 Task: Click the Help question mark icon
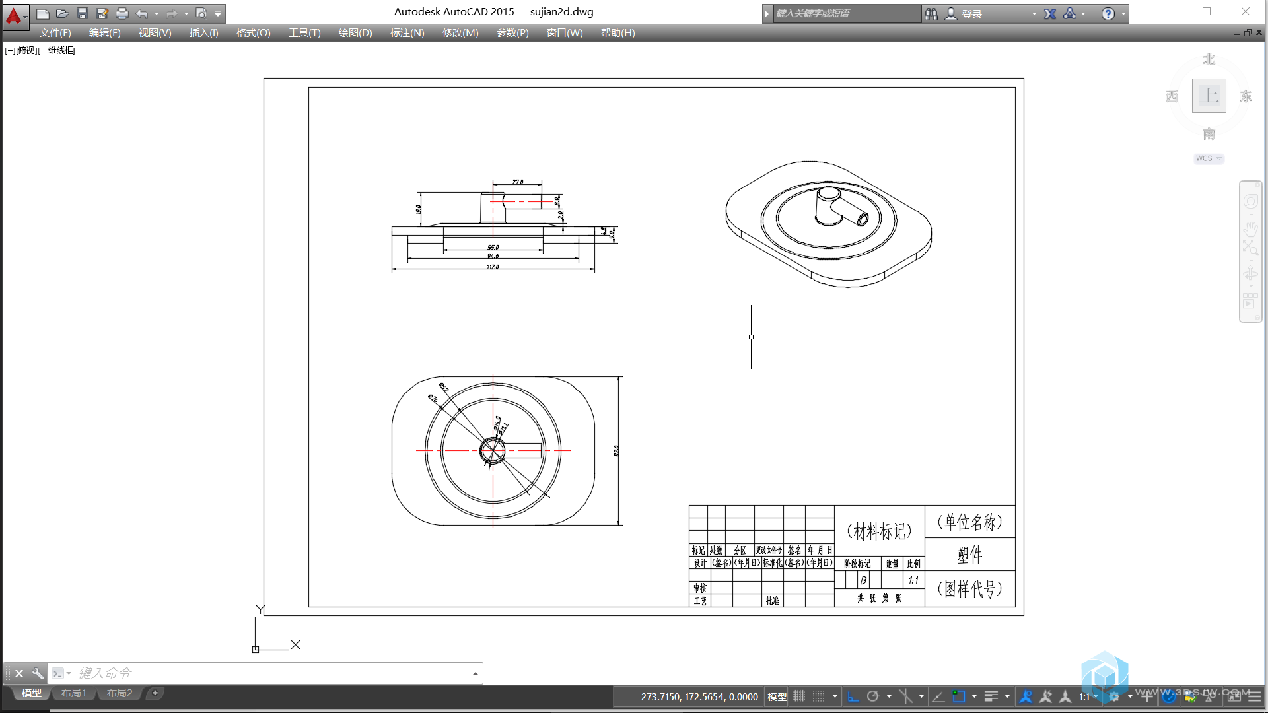pyautogui.click(x=1108, y=14)
